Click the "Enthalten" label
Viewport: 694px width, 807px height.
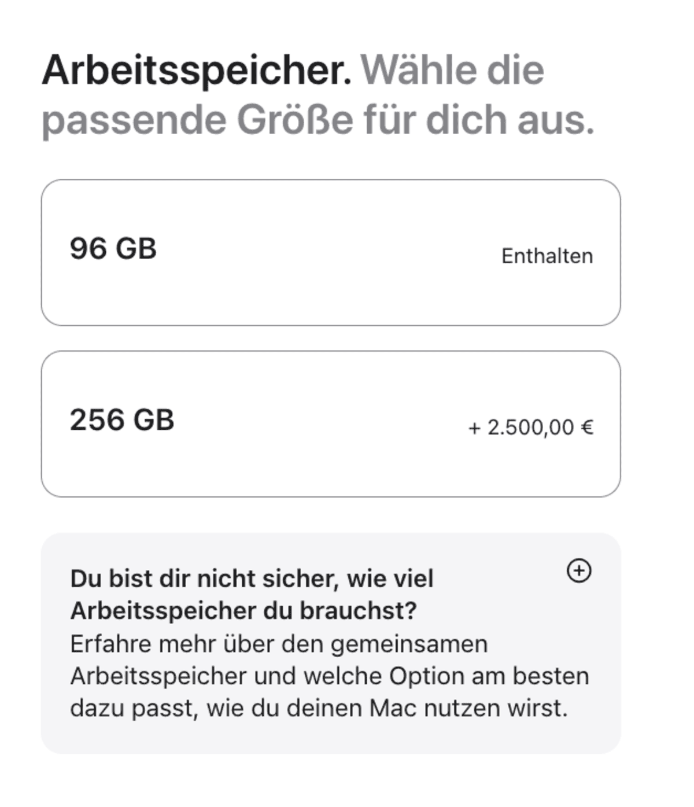tap(547, 256)
